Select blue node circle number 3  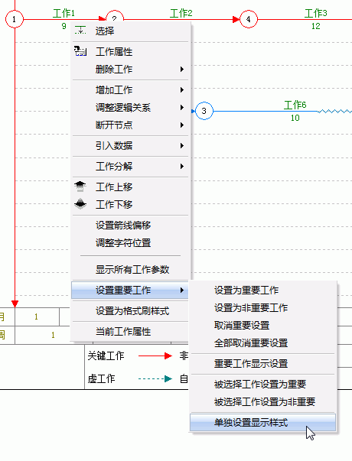204,111
